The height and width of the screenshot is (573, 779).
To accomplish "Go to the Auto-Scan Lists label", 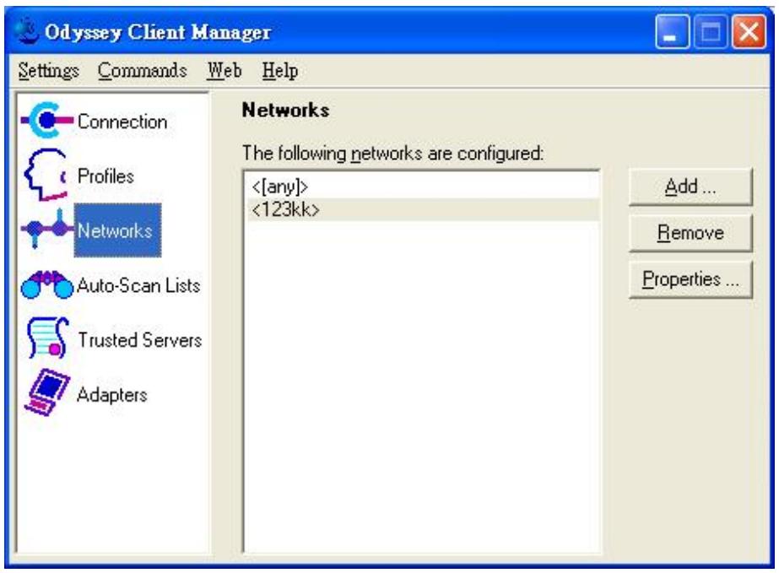I will tap(138, 286).
